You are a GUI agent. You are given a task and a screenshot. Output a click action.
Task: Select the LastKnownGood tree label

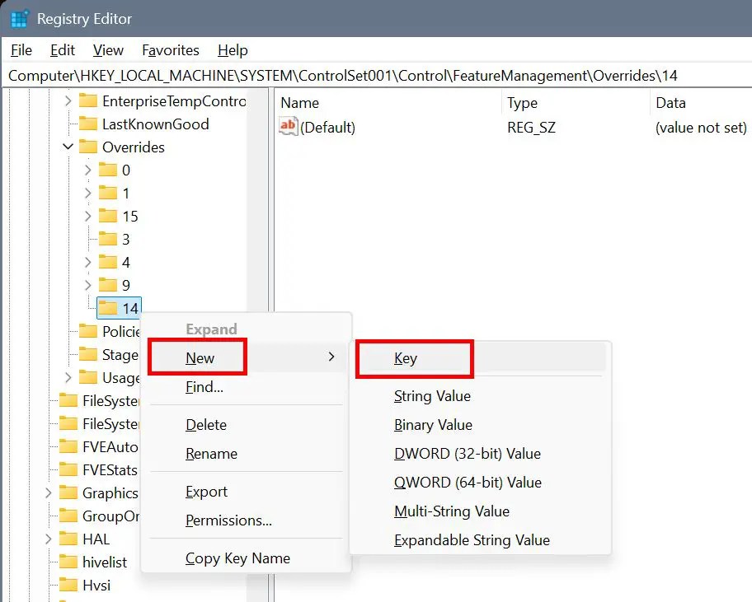point(155,124)
